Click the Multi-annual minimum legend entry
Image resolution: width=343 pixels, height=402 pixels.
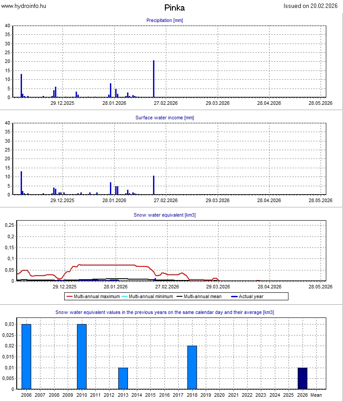[x=147, y=297]
